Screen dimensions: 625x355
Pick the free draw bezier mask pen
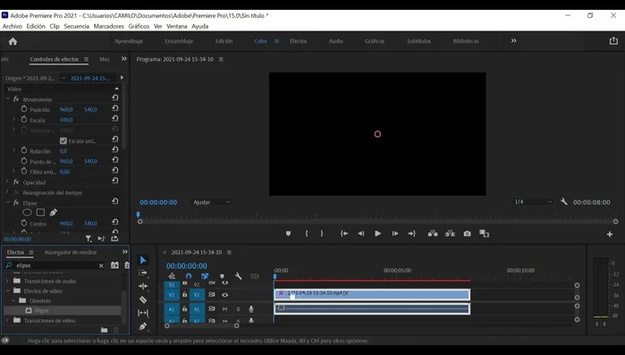54,212
